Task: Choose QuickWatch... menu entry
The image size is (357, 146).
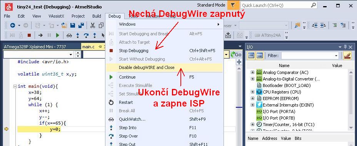Action: [x=164, y=119]
